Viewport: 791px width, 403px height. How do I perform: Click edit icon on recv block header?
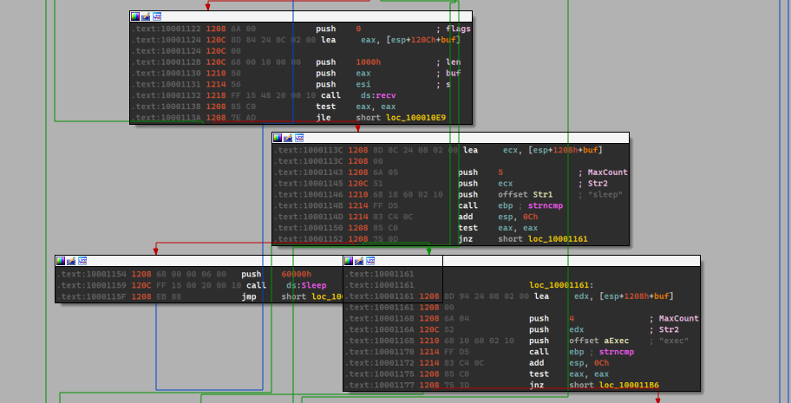coord(145,16)
